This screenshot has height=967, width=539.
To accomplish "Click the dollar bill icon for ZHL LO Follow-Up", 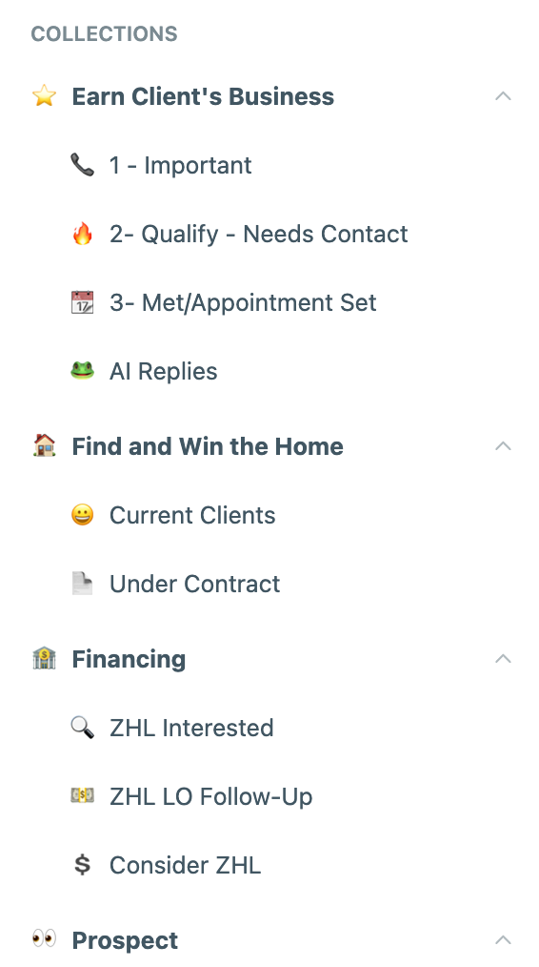I will pos(82,796).
